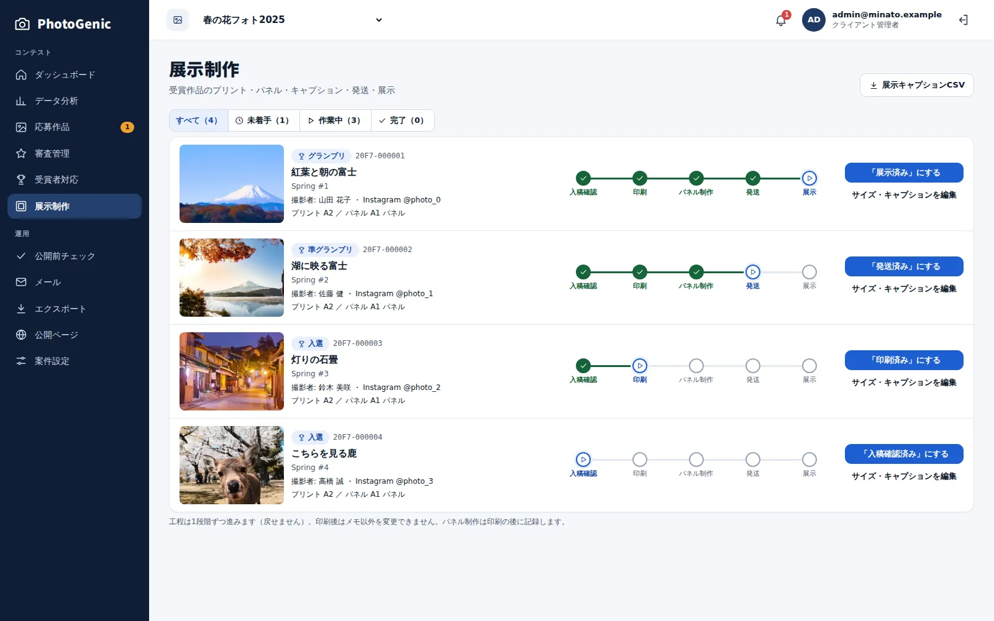994x621 pixels.
Task: Open 案件設定 in the sidebar
Action: [x=75, y=361]
